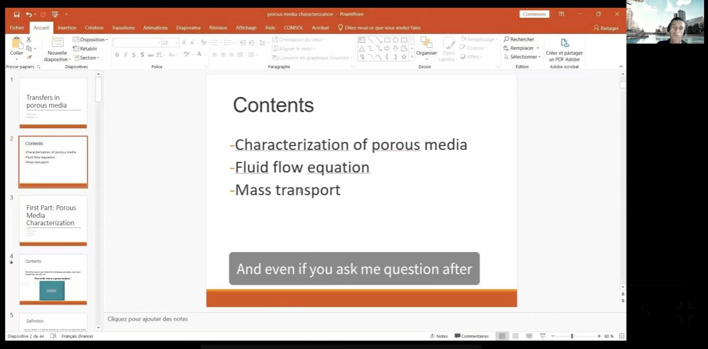Click the Rechercher search icon
The width and height of the screenshot is (708, 349).
[506, 40]
